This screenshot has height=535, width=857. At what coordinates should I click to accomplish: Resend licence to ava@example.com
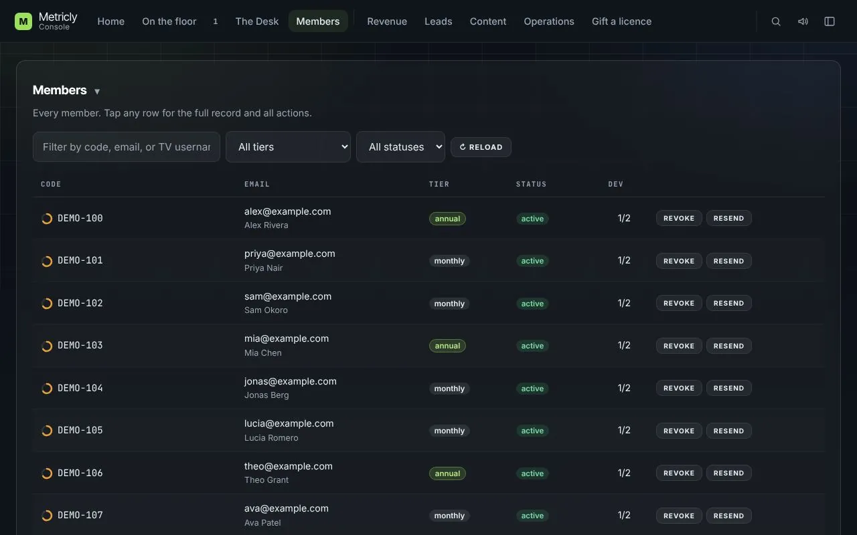(x=729, y=516)
